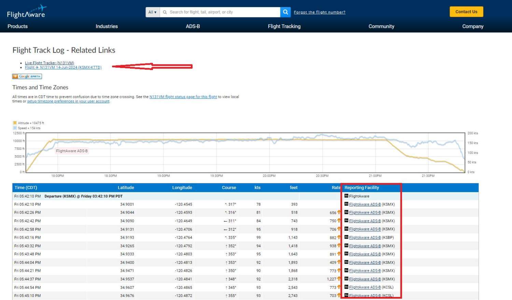Open the All search filter dropdown
Image resolution: width=512 pixels, height=300 pixels.
pyautogui.click(x=152, y=12)
